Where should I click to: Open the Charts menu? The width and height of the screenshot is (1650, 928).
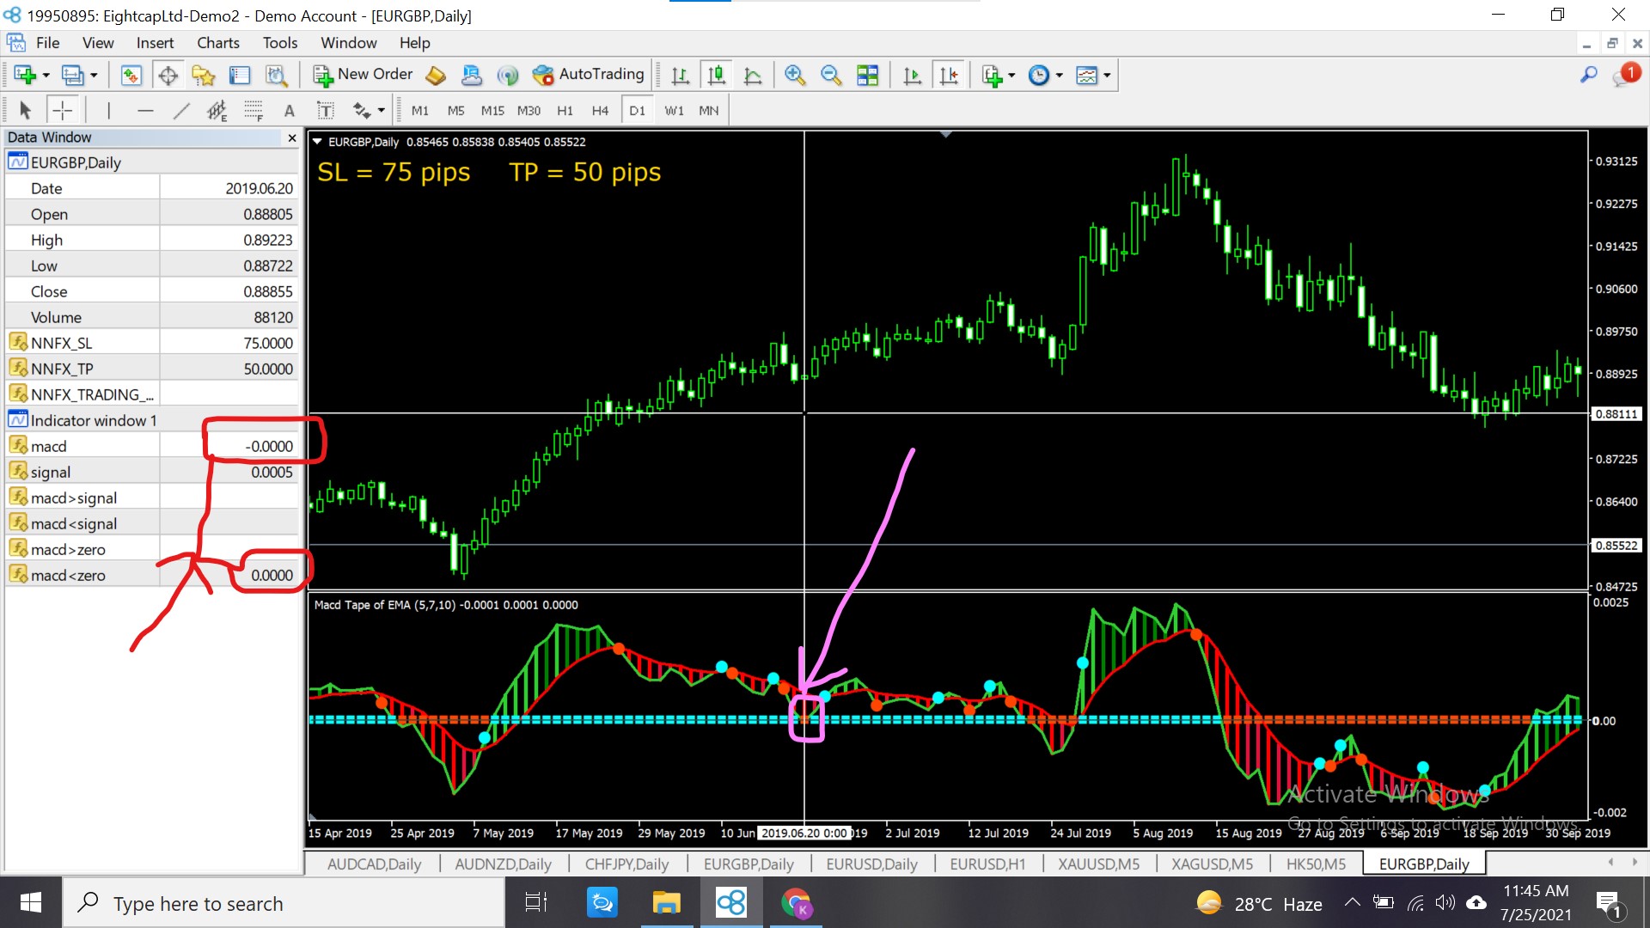(217, 43)
